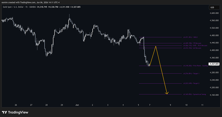Image resolution: width=222 pixels, height=117 pixels.
Task: Select the 62 Percent level label
Action: tap(192, 48)
